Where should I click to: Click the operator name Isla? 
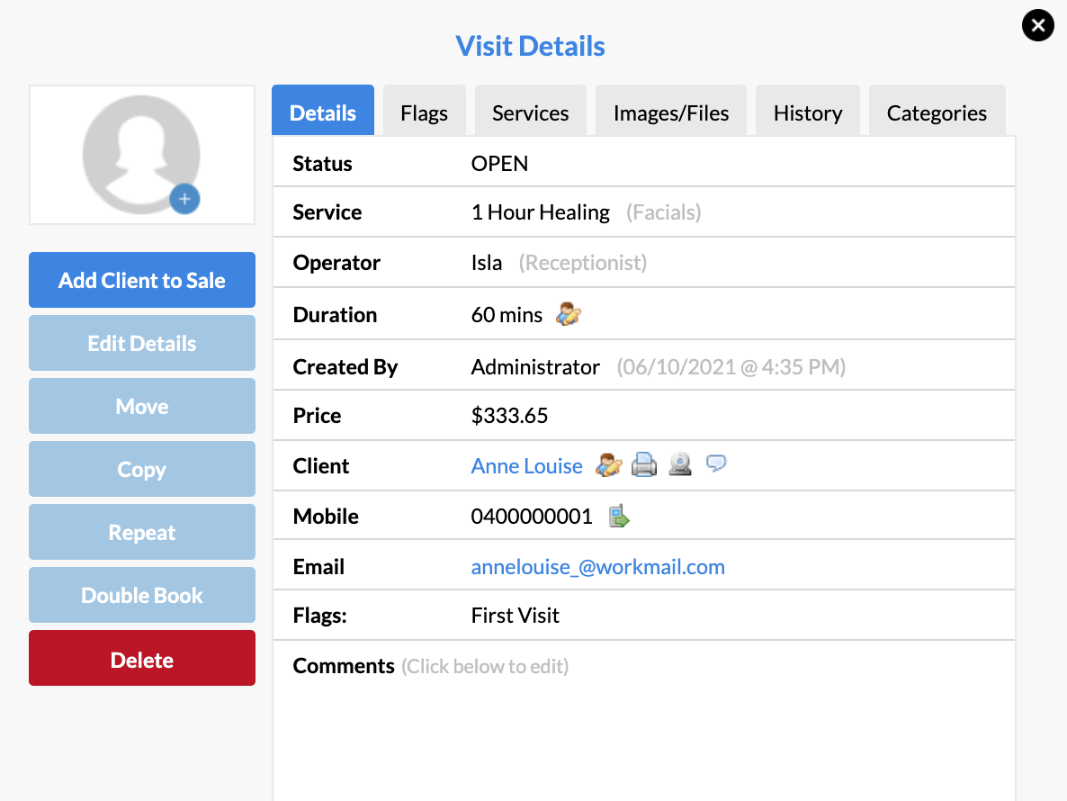click(487, 263)
